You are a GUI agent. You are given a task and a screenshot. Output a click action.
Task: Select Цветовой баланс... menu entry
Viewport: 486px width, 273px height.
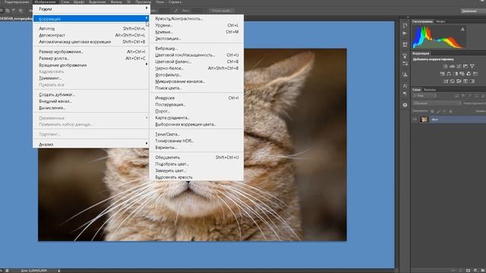pos(197,61)
